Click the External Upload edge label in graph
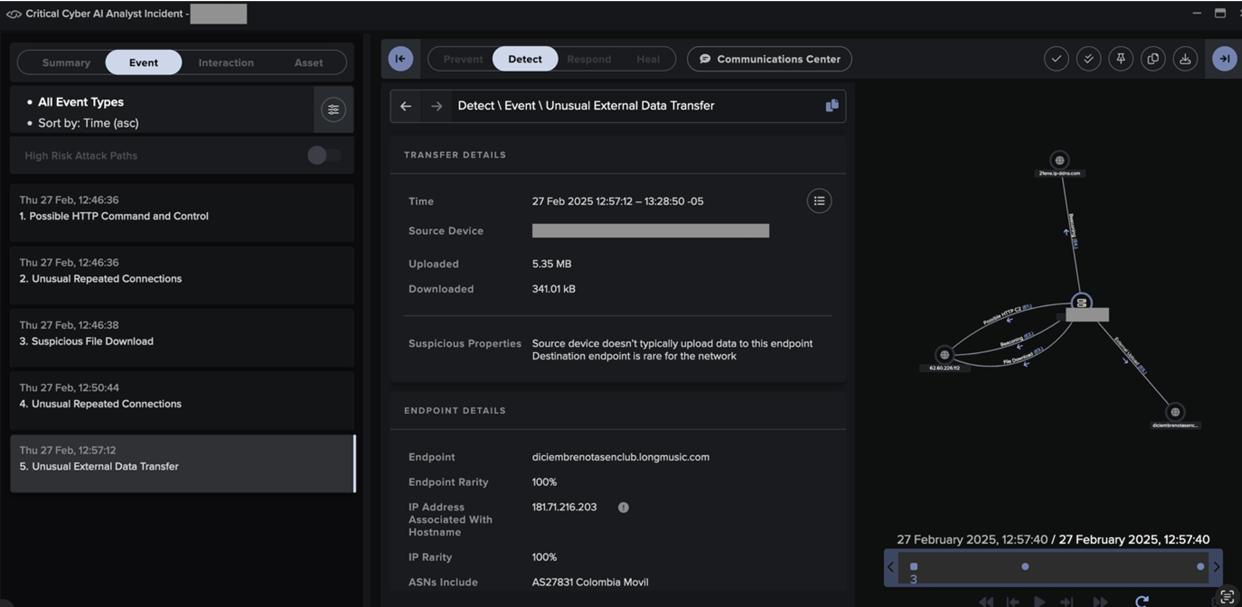This screenshot has height=607, width=1242. (1130, 355)
